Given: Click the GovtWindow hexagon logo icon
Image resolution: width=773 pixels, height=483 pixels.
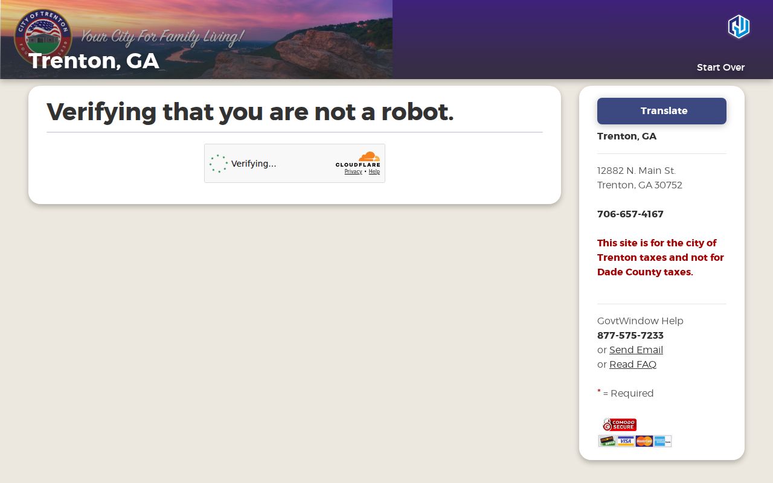Looking at the screenshot, I should [739, 27].
